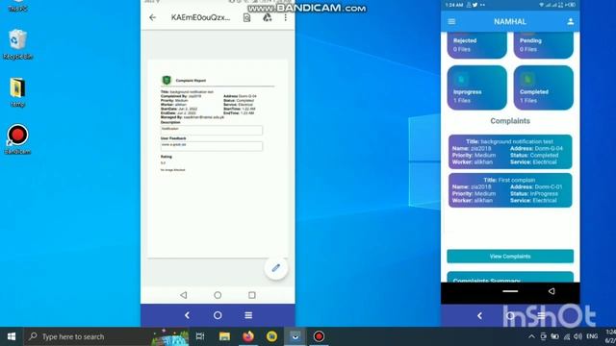The image size is (616, 346).
Task: Open the NAMHAL hamburger menu
Action: [451, 21]
